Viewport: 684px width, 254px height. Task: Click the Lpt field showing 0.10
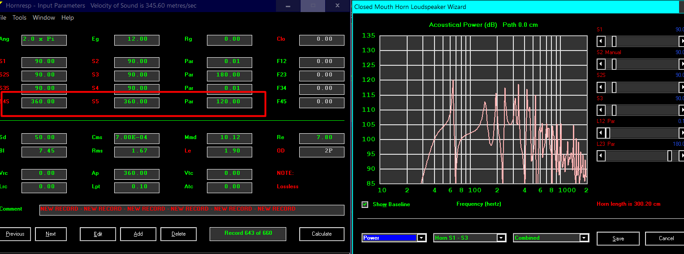click(137, 187)
